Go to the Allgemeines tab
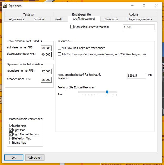 (x=16, y=19)
